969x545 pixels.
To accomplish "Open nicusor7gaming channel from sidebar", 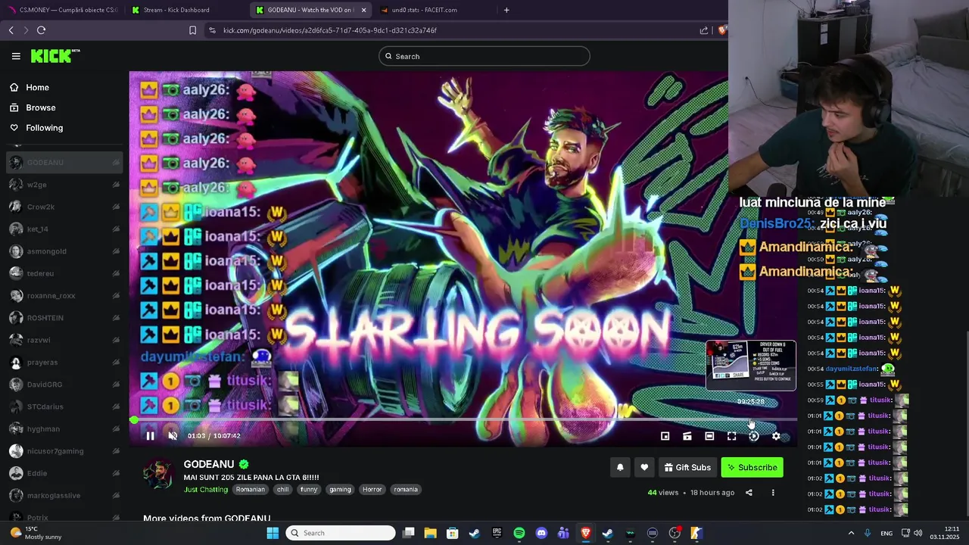I will pos(64,451).
